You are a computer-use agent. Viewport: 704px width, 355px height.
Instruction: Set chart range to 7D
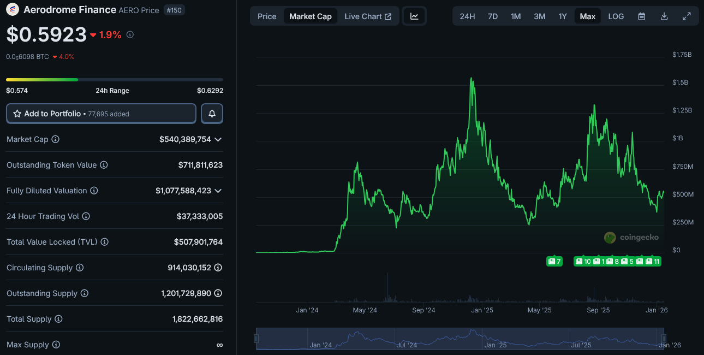coord(493,16)
